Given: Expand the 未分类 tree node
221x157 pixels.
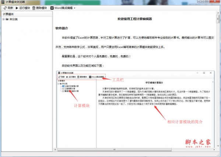Looking at the screenshot, I should tap(3, 19).
